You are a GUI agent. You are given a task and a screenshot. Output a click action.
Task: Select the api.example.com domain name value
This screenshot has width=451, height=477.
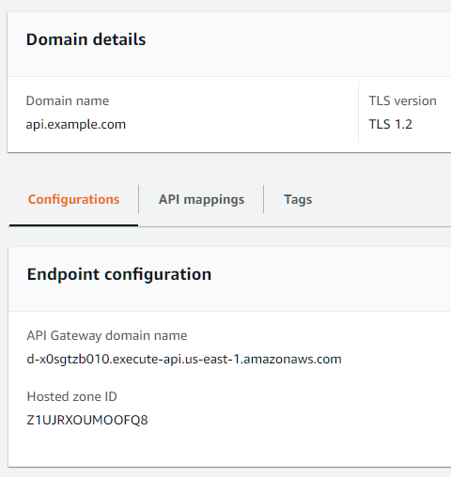(x=76, y=125)
